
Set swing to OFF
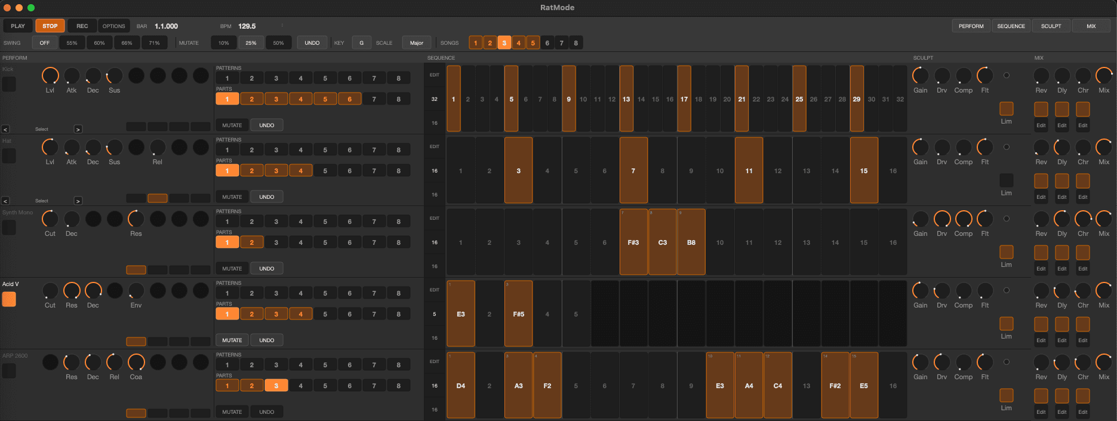[45, 42]
